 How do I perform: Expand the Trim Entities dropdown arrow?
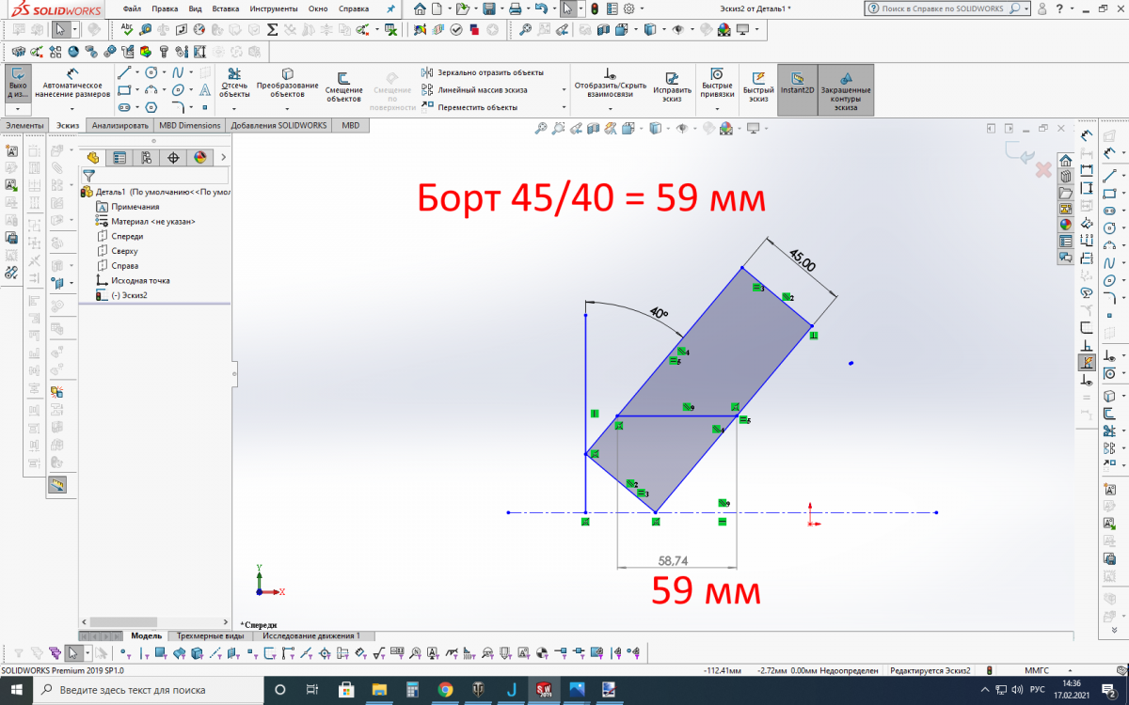click(x=234, y=109)
